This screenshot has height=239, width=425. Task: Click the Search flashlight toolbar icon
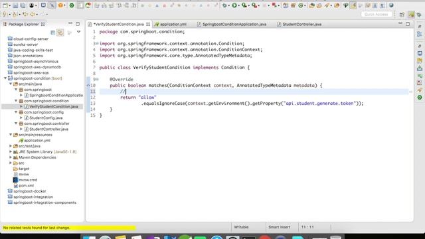327,5
